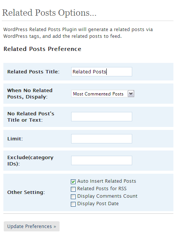This screenshot has height=237, width=176.
Task: Click the Related Posts Options page heading
Action: (49, 13)
